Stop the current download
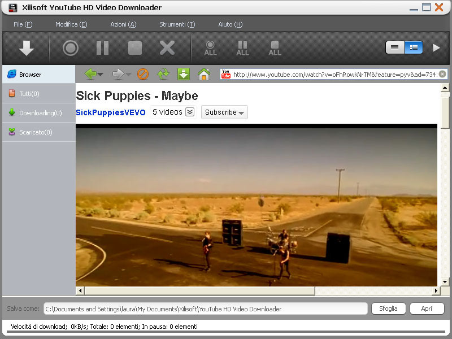 [x=134, y=48]
